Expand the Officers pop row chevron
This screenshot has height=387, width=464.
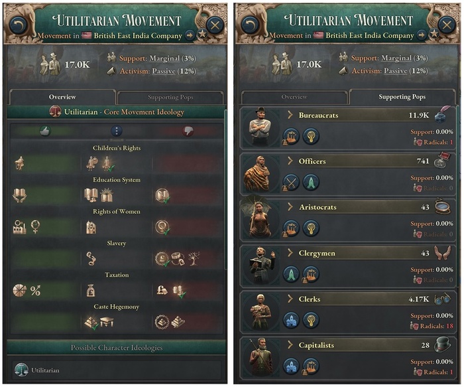(290, 161)
